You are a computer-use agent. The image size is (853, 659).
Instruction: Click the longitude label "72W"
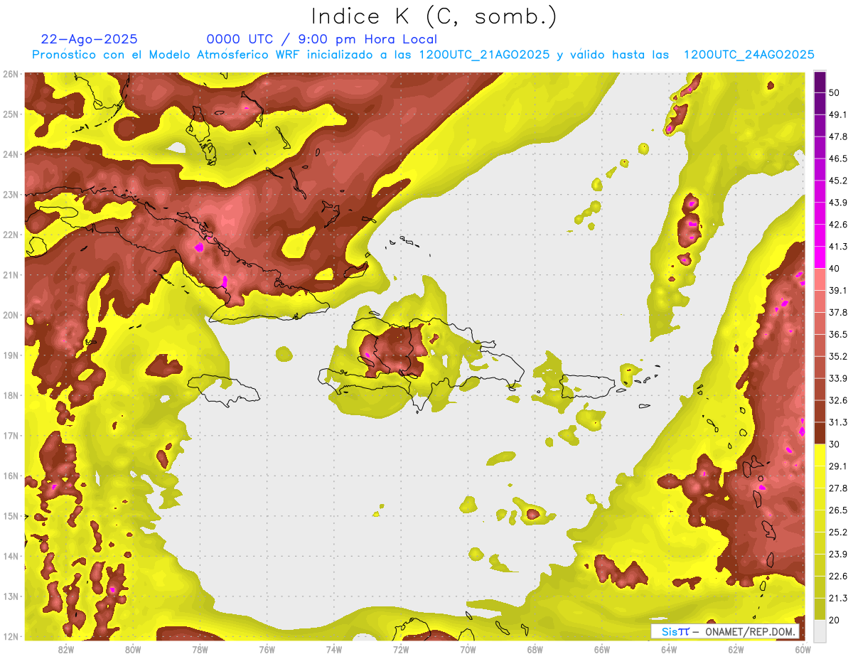[x=401, y=649]
